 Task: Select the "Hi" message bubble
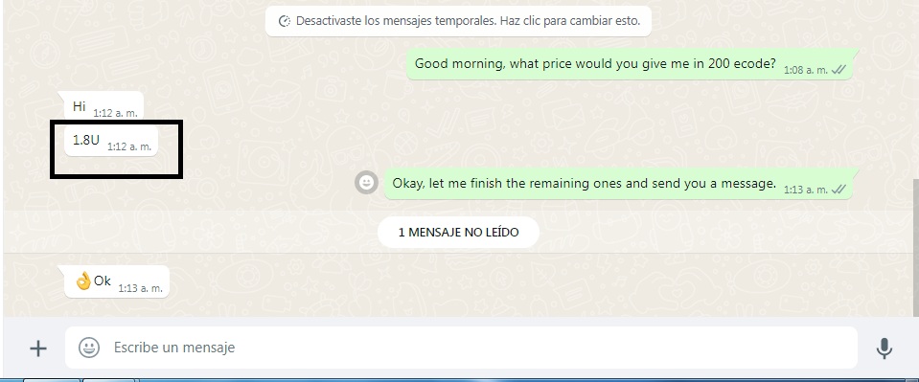[103, 106]
